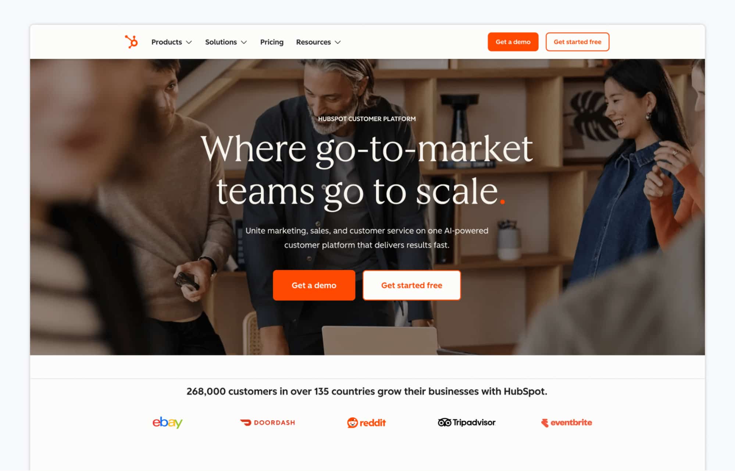Screen dimensions: 735x471
Task: Click Get a demo in the header
Action: tap(513, 42)
